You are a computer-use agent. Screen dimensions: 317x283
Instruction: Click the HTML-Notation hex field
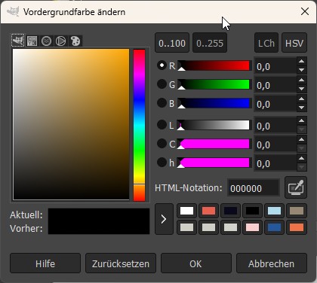[x=254, y=188]
